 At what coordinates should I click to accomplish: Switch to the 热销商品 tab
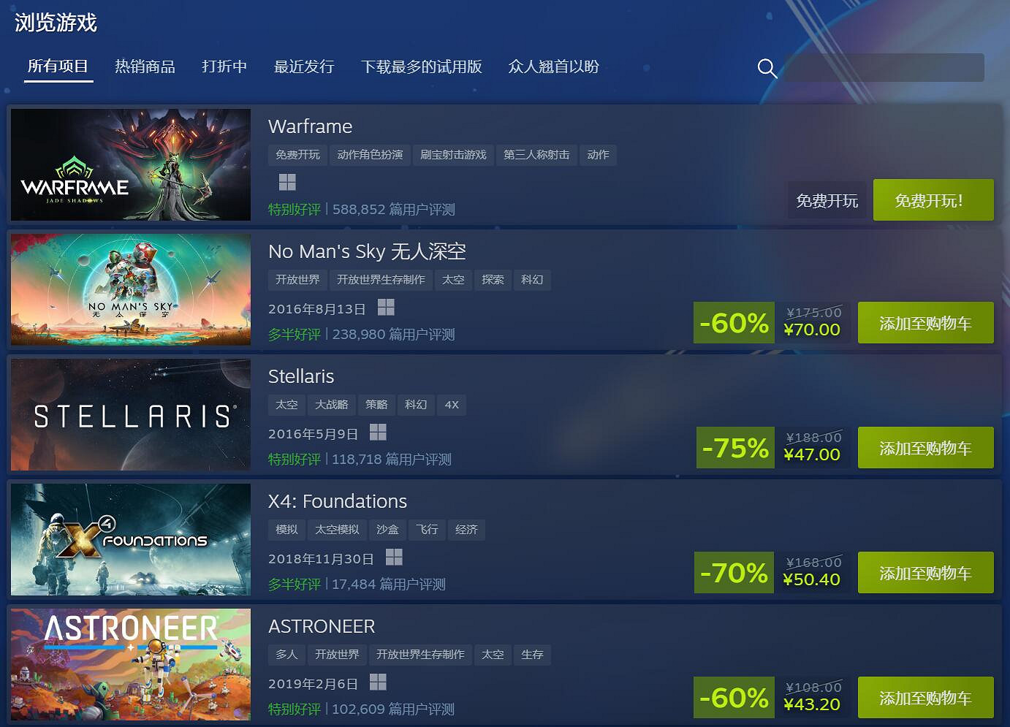pos(145,66)
